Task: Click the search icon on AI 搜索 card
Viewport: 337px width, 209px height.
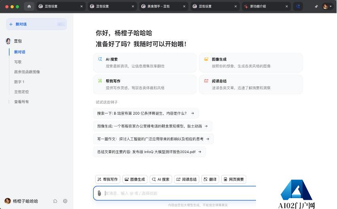Action: 100,59
